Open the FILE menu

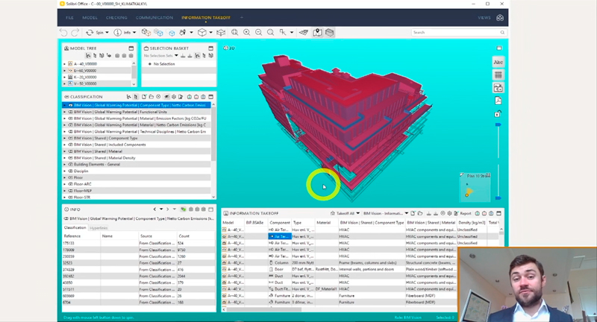pyautogui.click(x=69, y=17)
